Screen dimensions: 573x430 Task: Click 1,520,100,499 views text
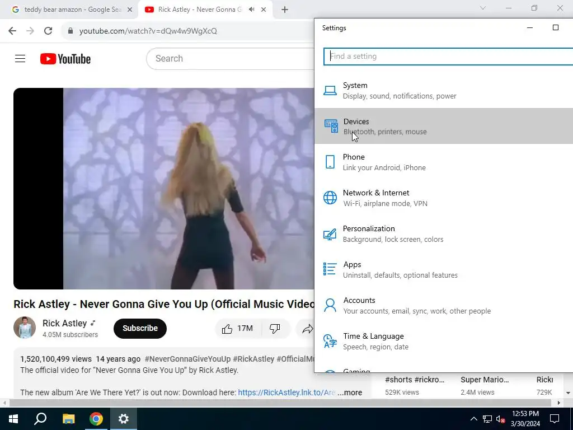tap(56, 359)
